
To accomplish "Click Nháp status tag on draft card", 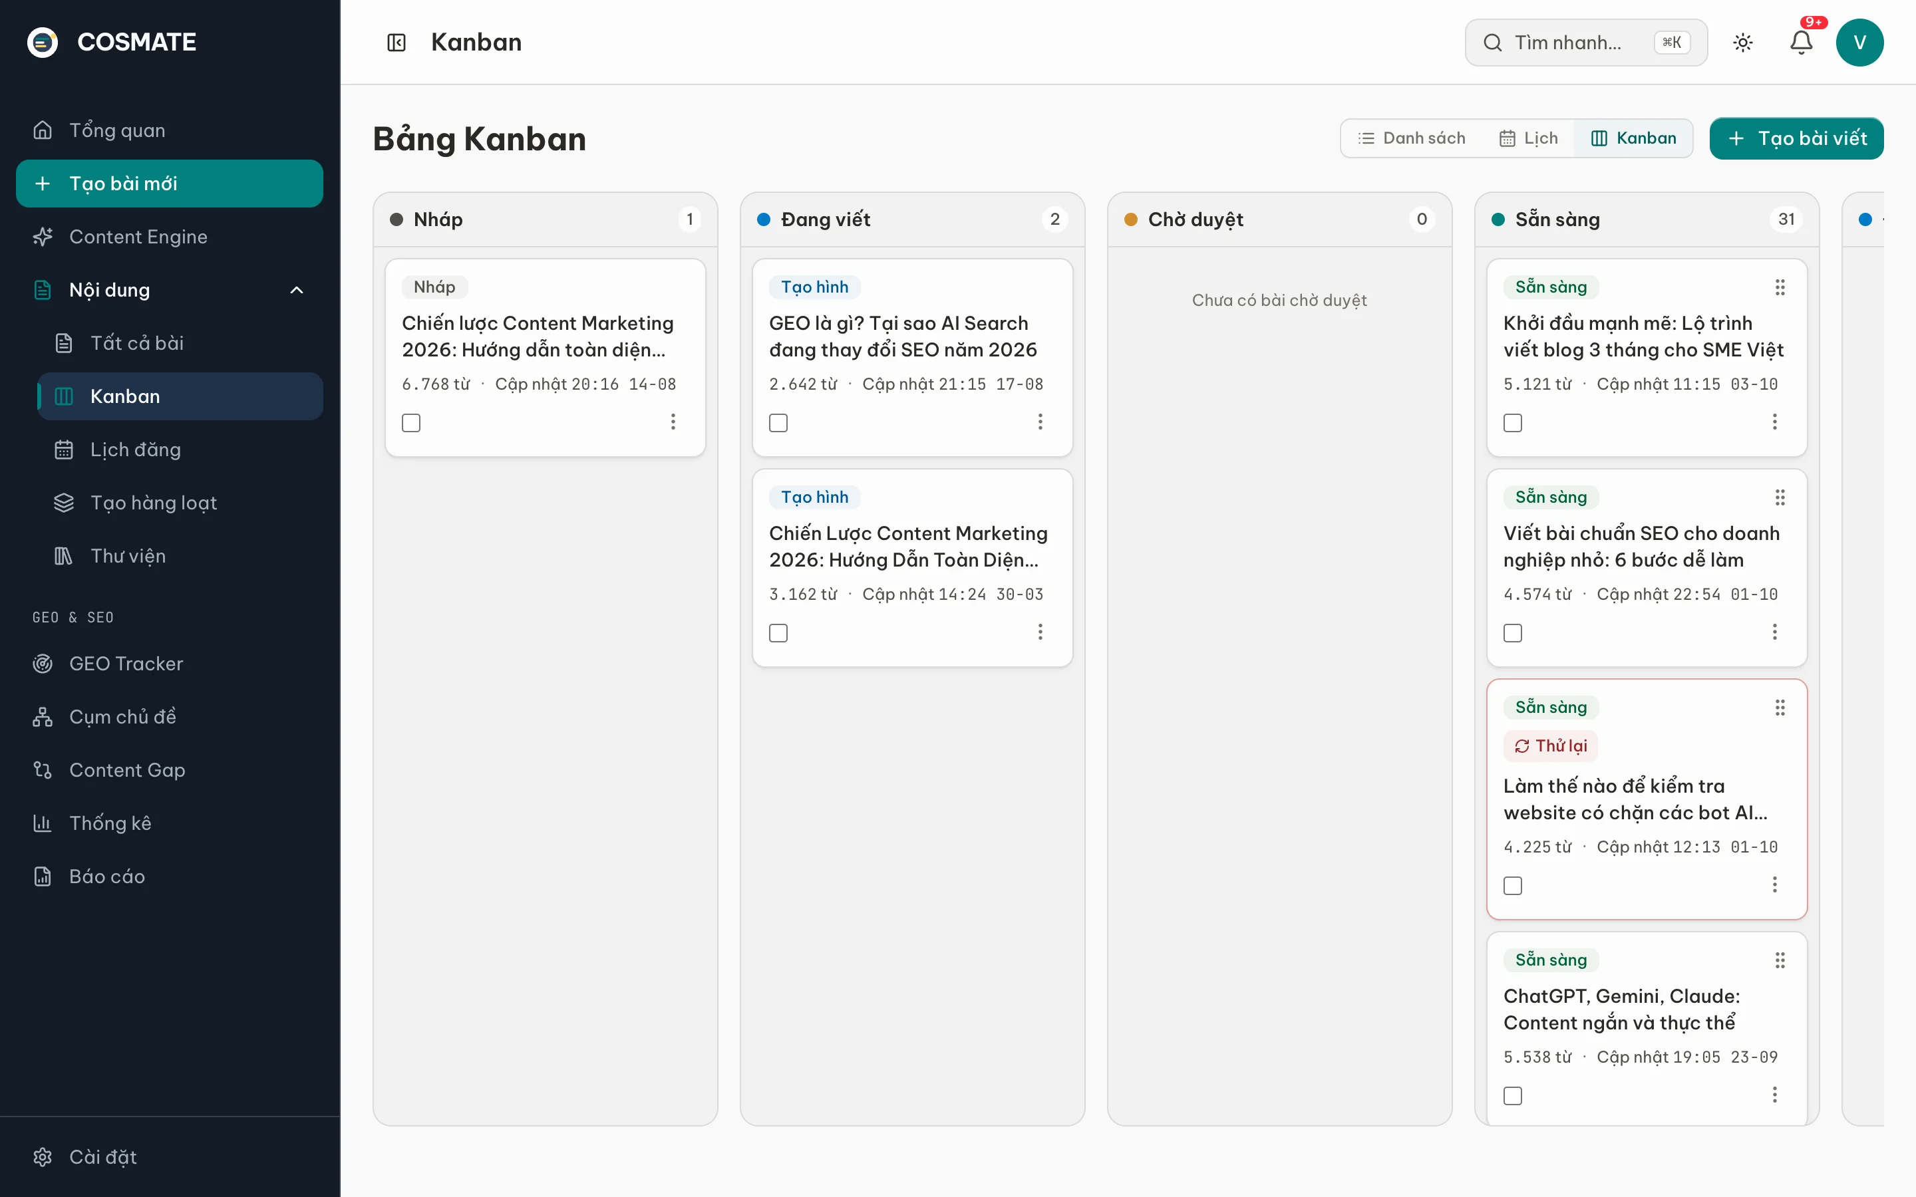I will click(434, 287).
